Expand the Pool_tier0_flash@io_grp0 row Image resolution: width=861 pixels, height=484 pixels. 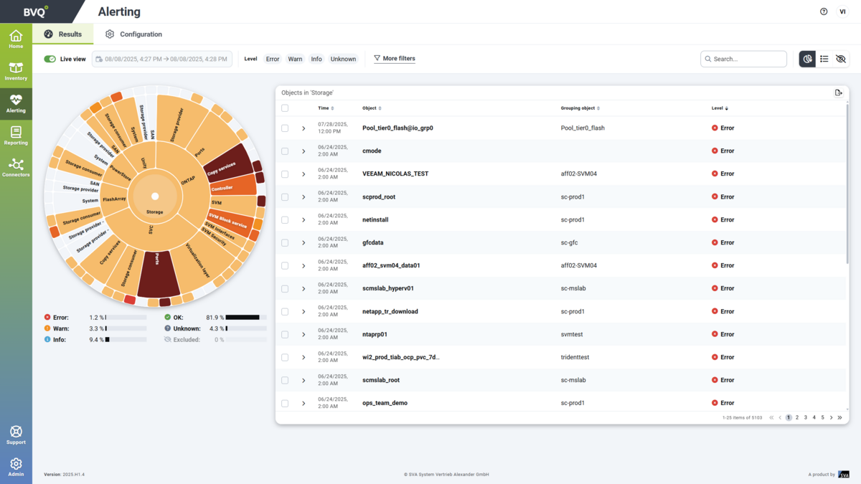pos(304,128)
